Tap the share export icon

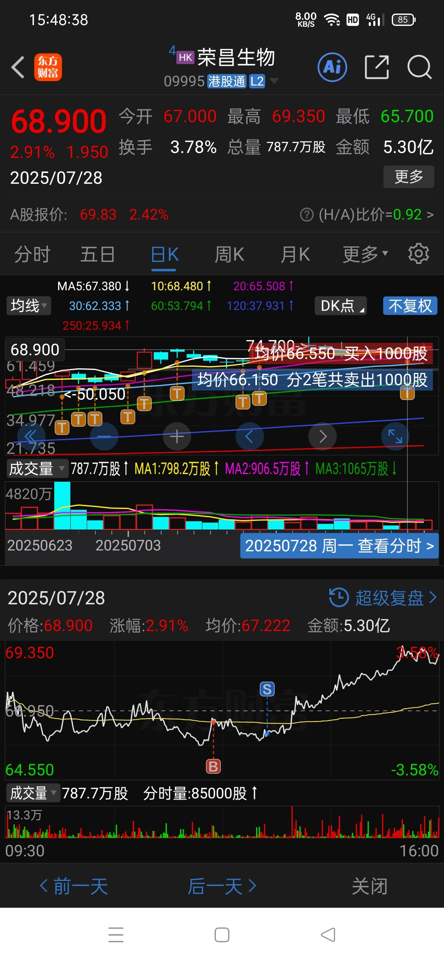click(377, 67)
